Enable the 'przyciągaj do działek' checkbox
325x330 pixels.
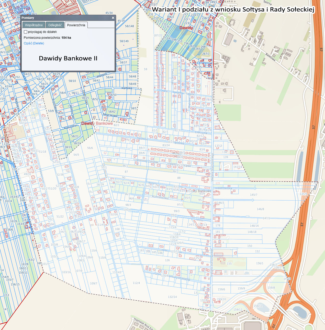[x=26, y=32]
